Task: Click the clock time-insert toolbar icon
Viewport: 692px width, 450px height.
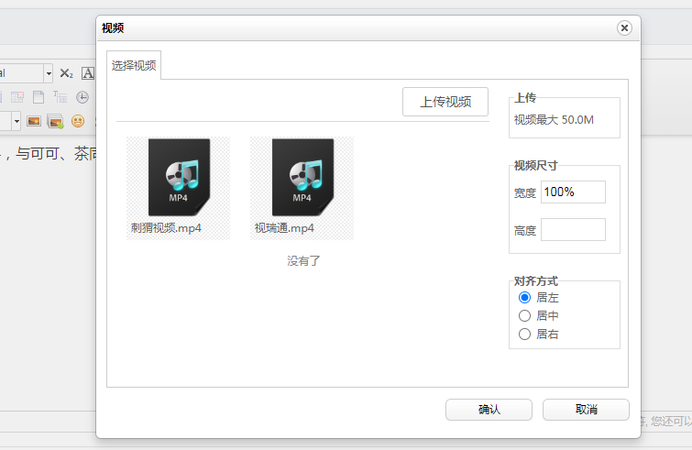Action: click(82, 97)
